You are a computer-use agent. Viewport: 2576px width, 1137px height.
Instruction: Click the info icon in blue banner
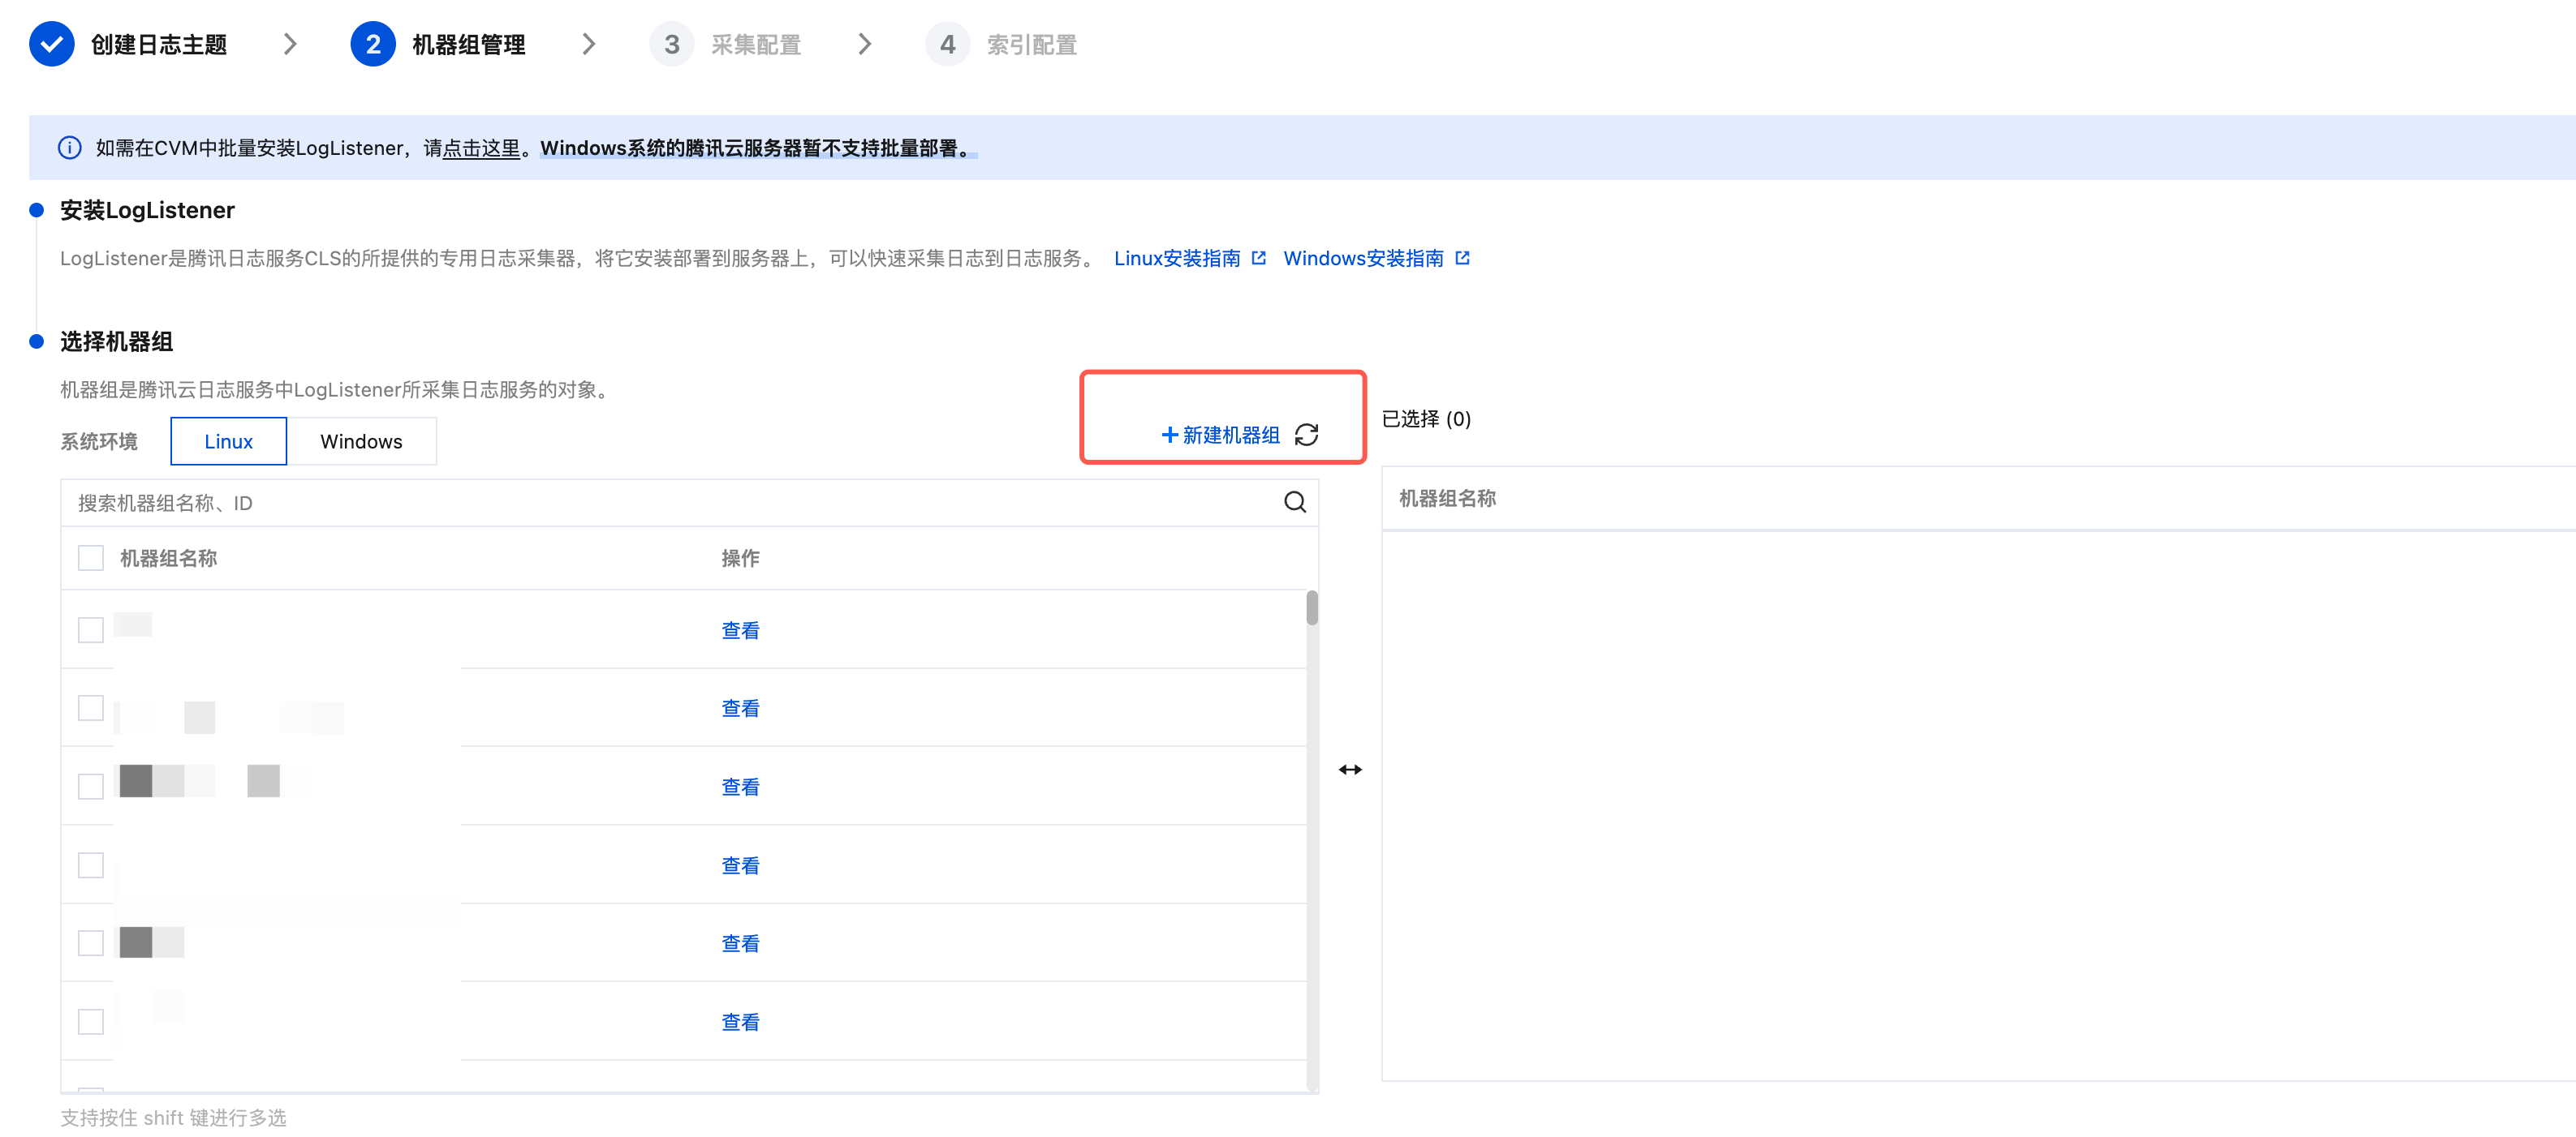pyautogui.click(x=69, y=148)
